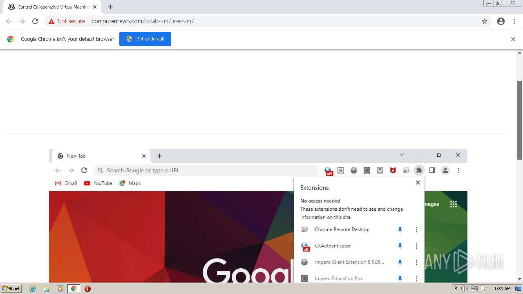
Task: Click Search Google or type a URL box
Action: click(x=206, y=170)
